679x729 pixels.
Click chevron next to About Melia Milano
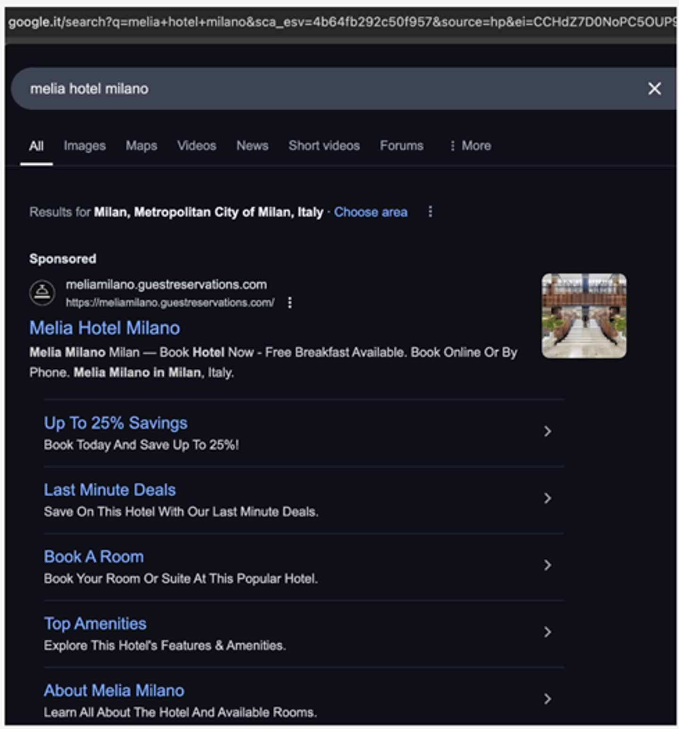[547, 699]
